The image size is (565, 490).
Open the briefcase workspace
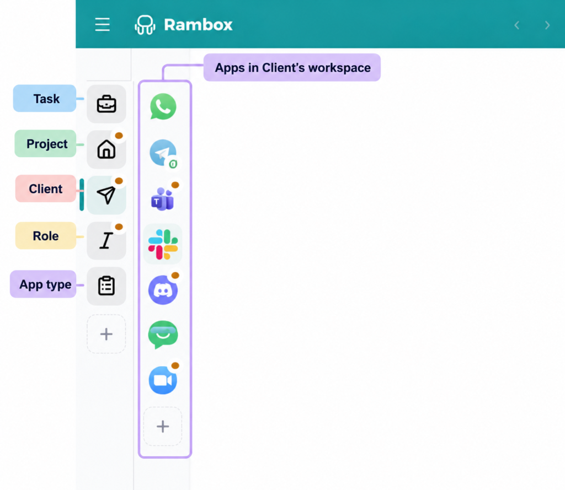[x=106, y=104]
